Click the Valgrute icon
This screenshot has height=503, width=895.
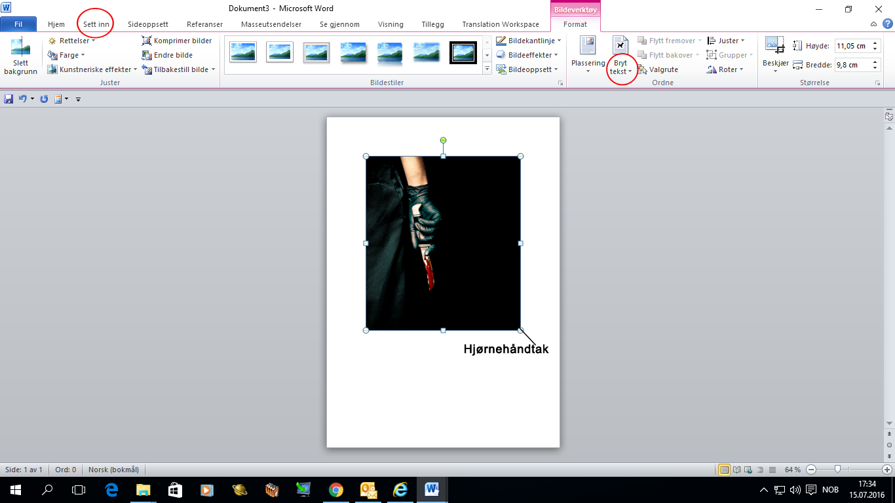660,69
